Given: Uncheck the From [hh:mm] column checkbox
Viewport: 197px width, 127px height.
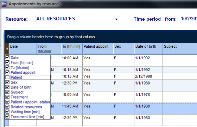Looking at the screenshot, I should (7, 62).
